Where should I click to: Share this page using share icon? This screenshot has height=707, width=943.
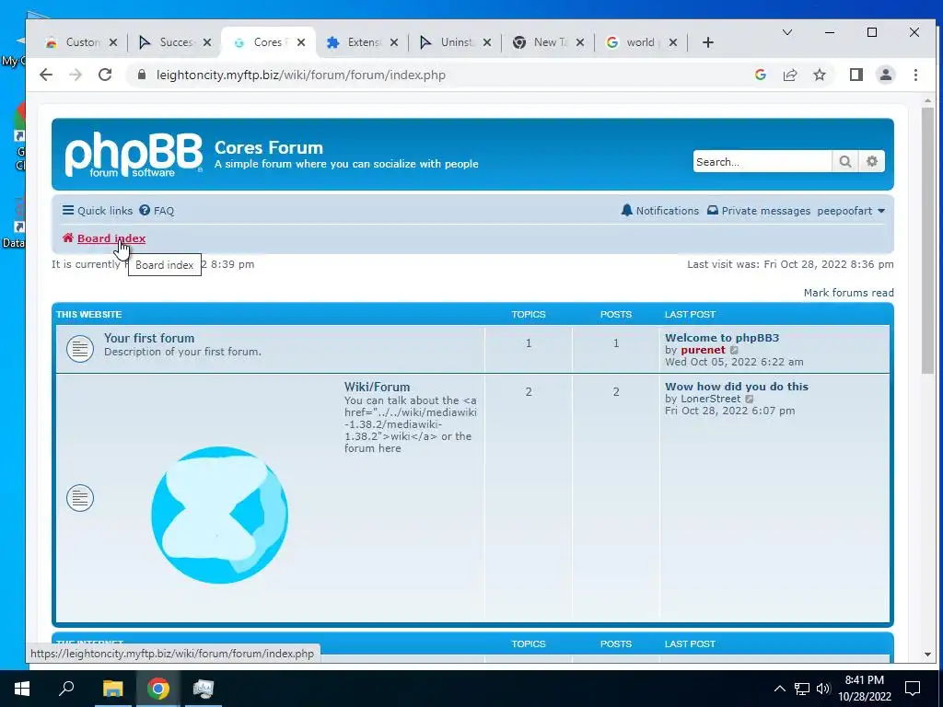[x=789, y=75]
